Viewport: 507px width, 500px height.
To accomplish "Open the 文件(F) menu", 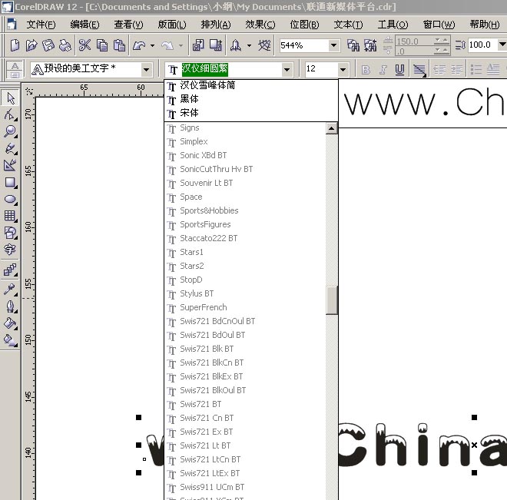I will click(x=41, y=25).
